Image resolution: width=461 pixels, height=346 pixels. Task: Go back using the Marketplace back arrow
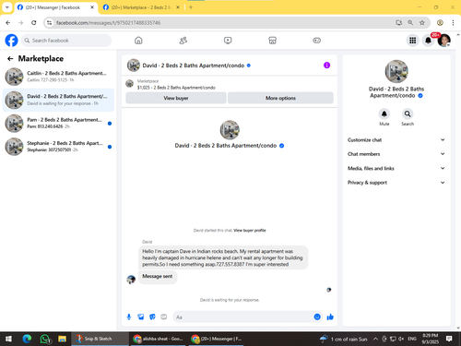pyautogui.click(x=10, y=59)
